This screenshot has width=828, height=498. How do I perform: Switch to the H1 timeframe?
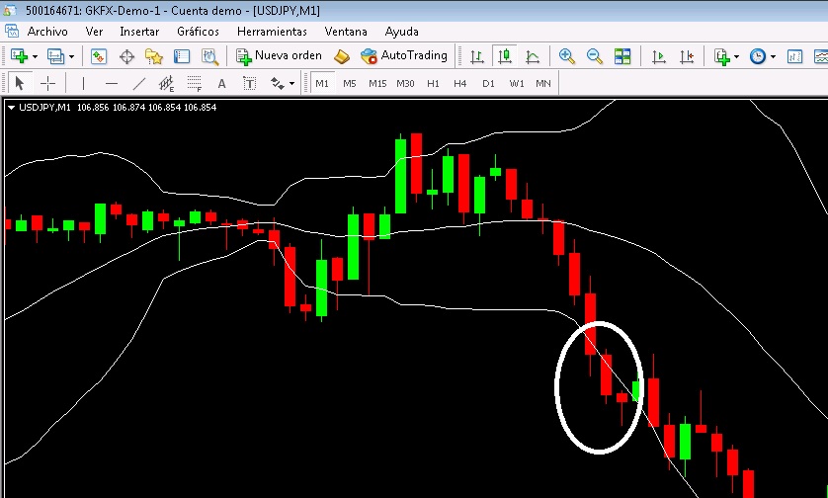click(433, 83)
